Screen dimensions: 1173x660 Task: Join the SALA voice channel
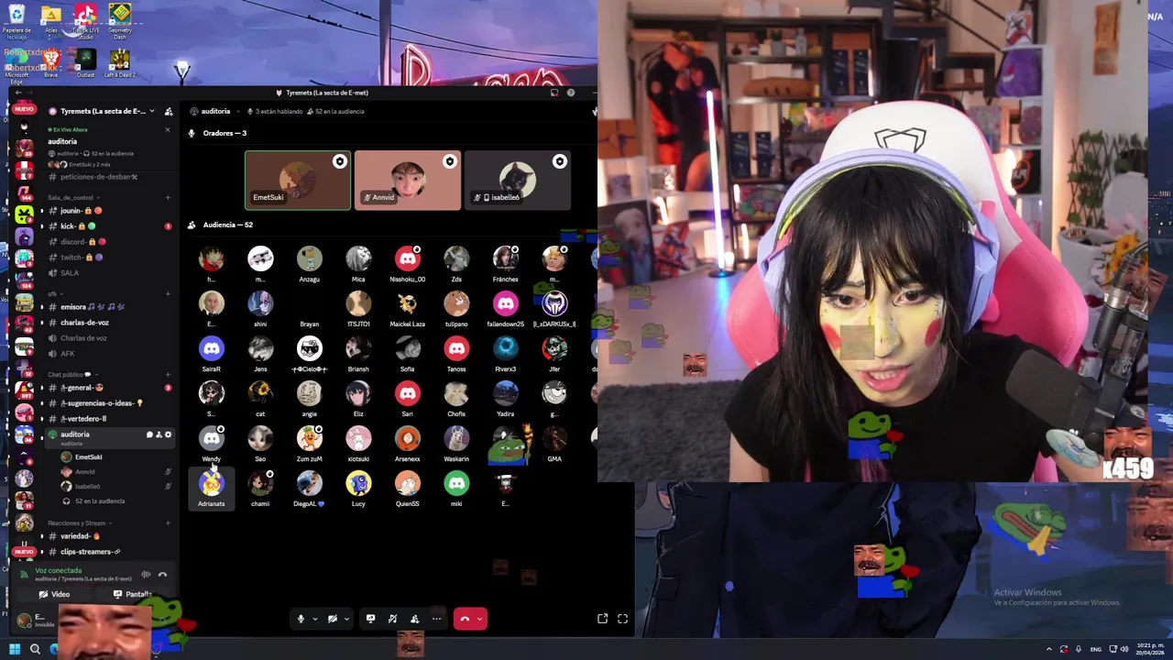click(x=108, y=273)
